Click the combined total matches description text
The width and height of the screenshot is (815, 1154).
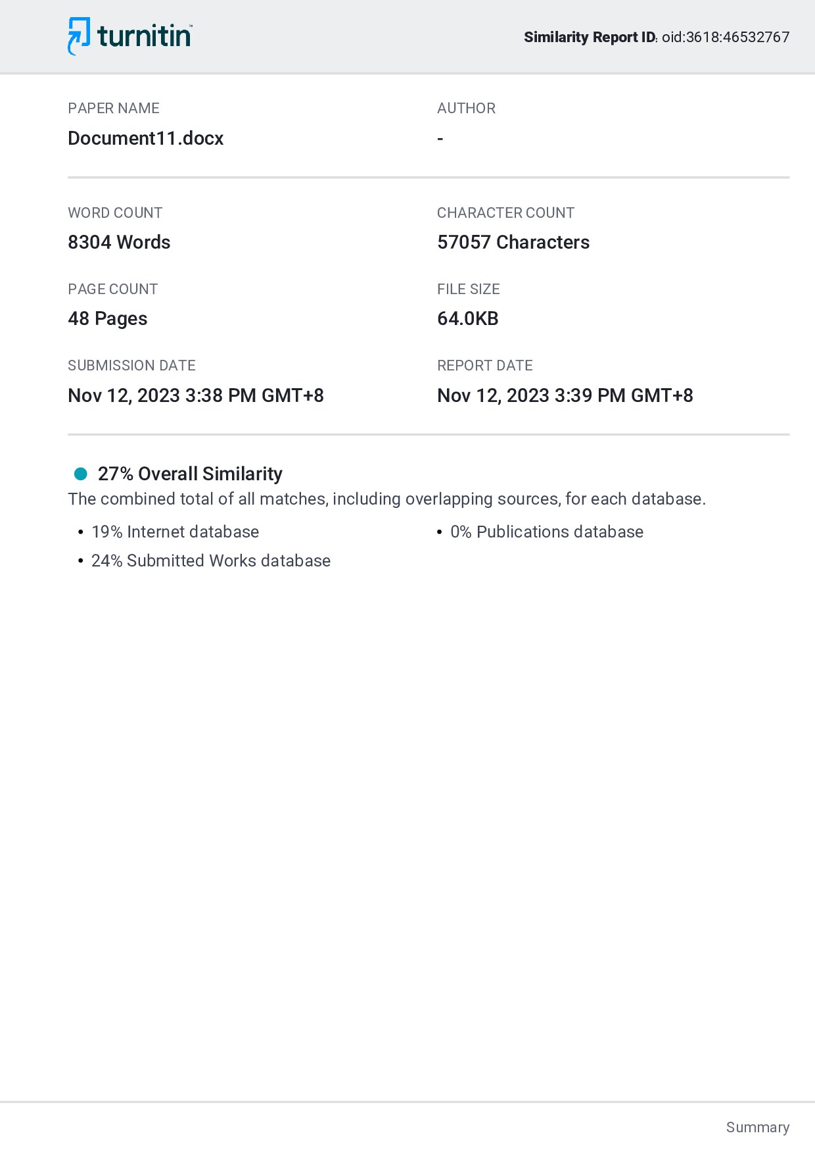pyautogui.click(x=387, y=499)
